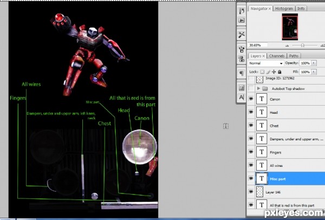Click the T thumbnail of Canon layer

[x=262, y=99]
